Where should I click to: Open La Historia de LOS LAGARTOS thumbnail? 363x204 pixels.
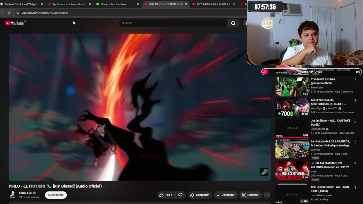pos(292,149)
